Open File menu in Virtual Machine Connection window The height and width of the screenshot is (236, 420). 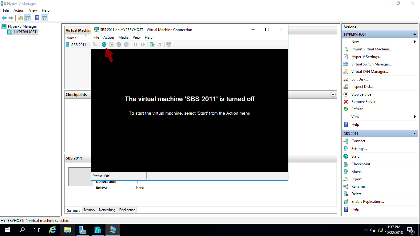[96, 37]
